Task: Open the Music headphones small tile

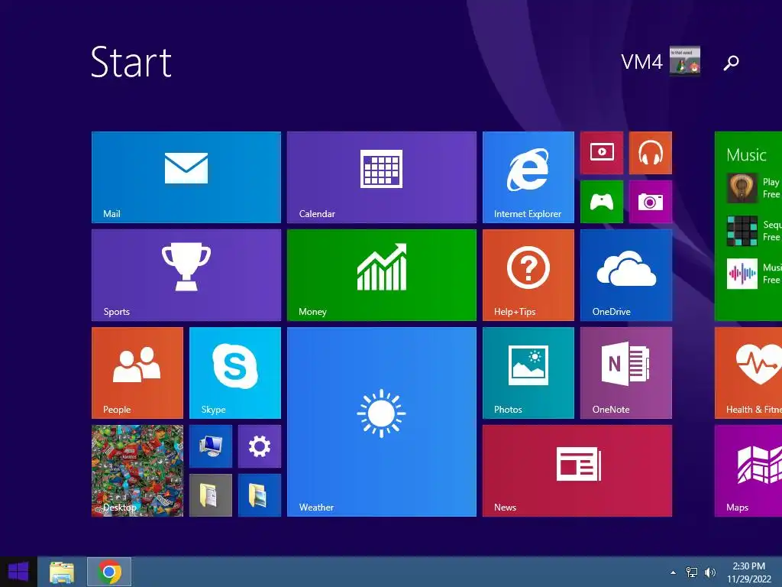Action: pos(651,153)
